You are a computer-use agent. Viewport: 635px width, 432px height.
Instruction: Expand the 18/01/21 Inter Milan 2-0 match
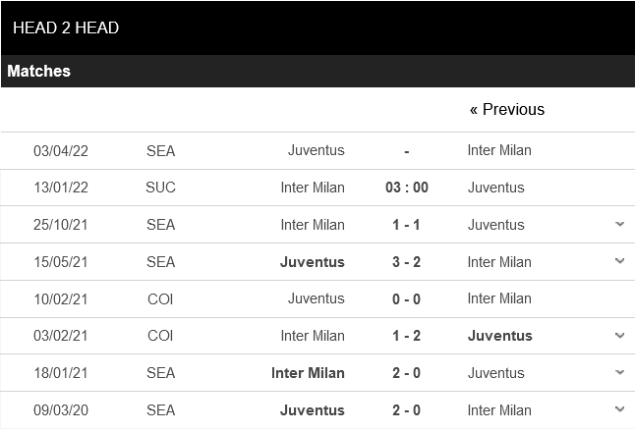[619, 373]
